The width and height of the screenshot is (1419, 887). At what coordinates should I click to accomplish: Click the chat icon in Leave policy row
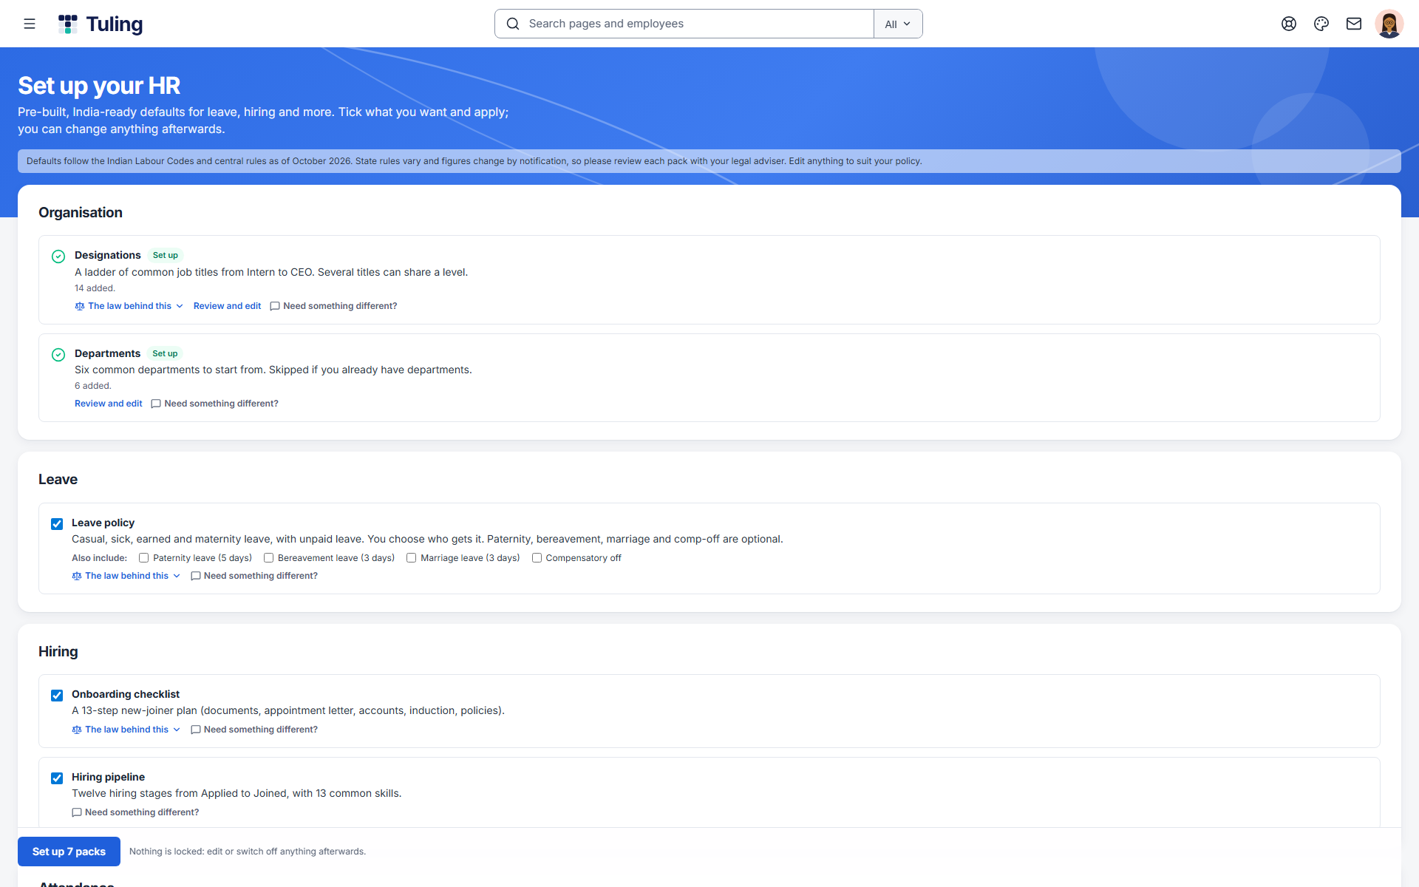(x=196, y=576)
